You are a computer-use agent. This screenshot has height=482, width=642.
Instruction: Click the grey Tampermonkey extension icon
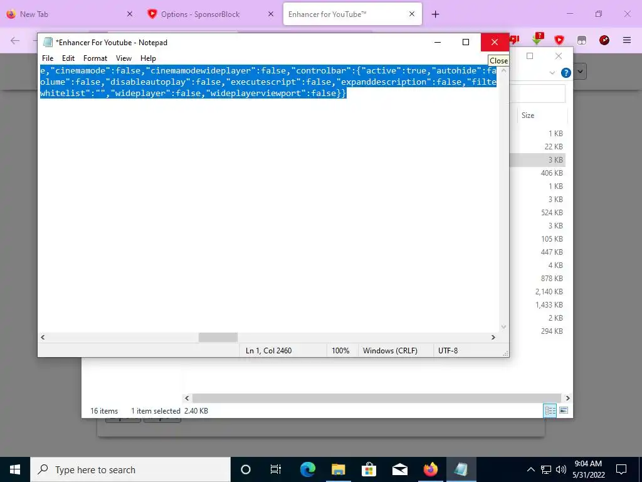click(582, 40)
